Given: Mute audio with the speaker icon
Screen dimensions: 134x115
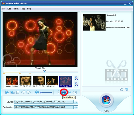Looking at the screenshot, I should pos(37,92).
